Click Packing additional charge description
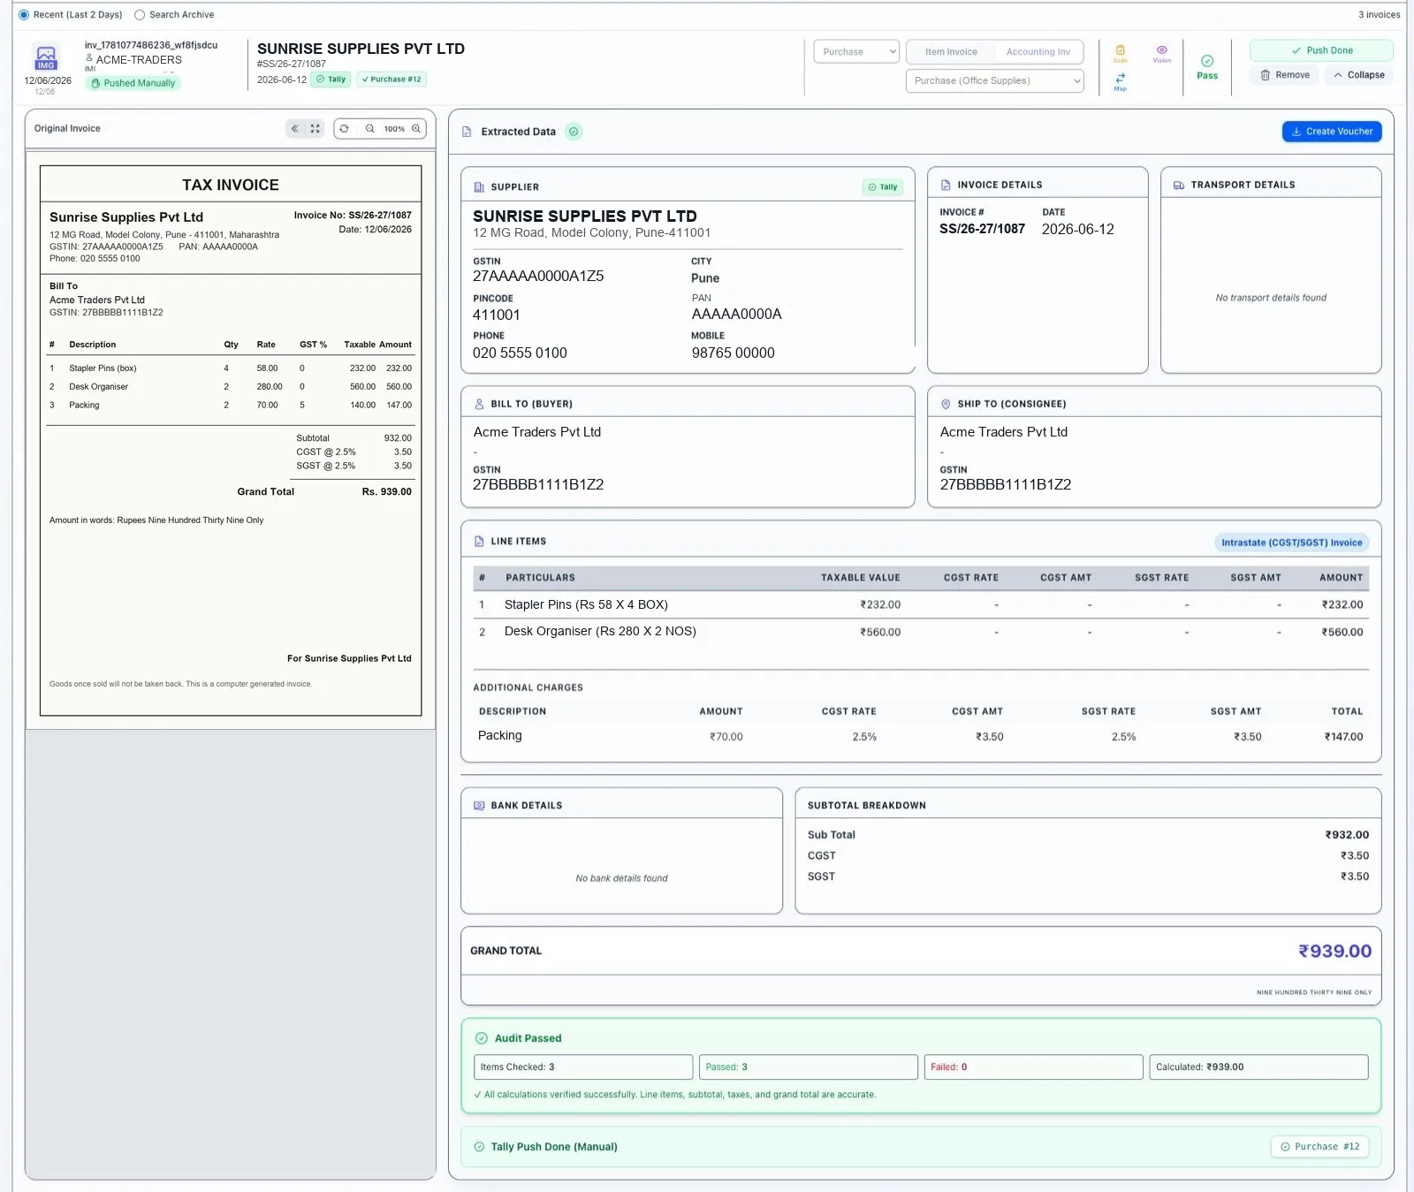The image size is (1414, 1192). pyautogui.click(x=499, y=736)
